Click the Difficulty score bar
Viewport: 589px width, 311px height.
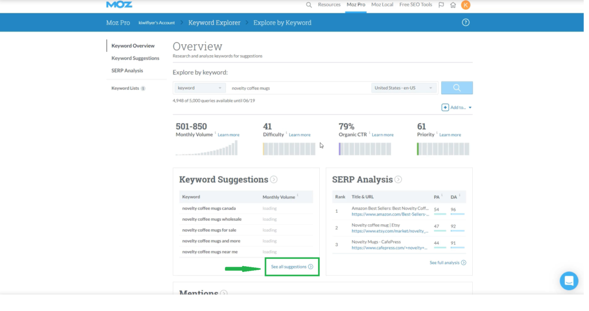[289, 149]
